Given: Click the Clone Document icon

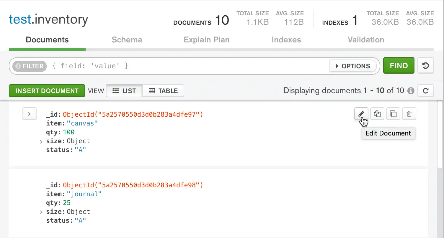Looking at the screenshot, I should coord(393,114).
